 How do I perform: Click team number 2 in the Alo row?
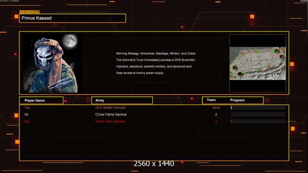tap(216, 121)
